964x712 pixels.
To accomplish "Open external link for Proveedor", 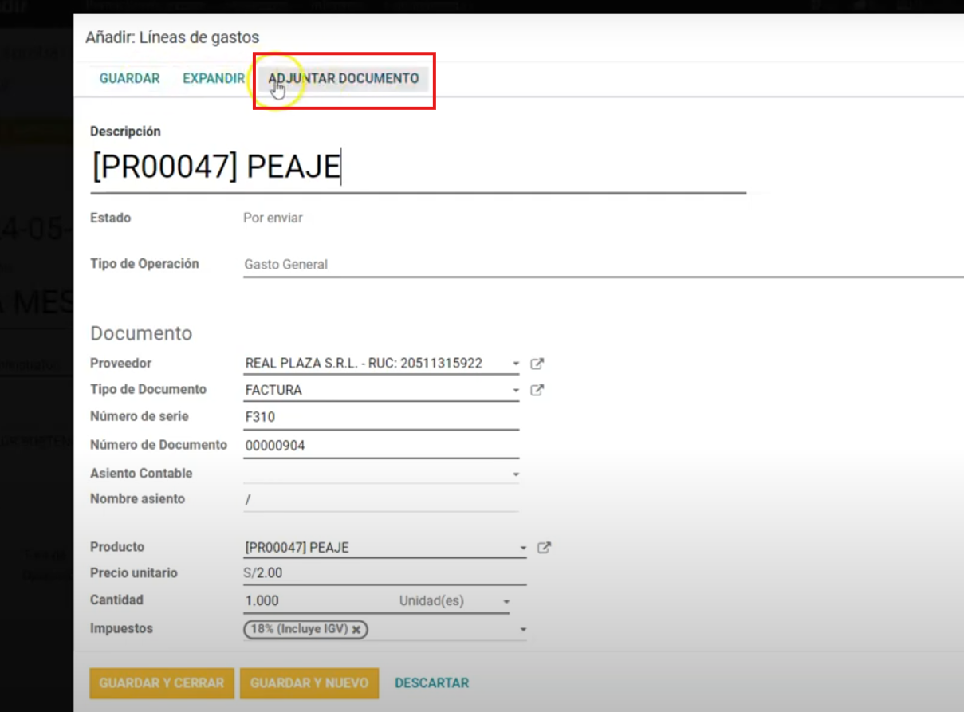I will point(537,364).
